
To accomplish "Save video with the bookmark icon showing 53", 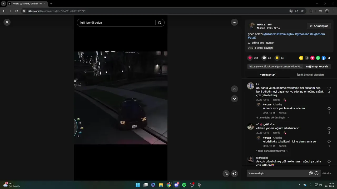I will pos(277,58).
